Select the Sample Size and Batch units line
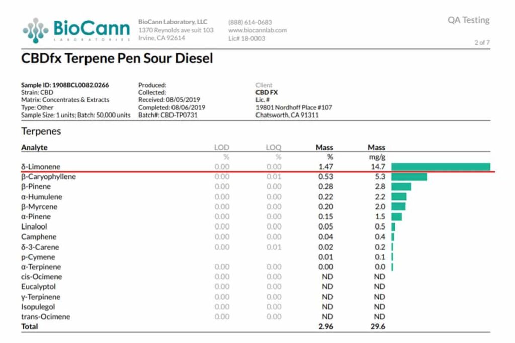Image resolution: width=515 pixels, height=343 pixels. pos(75,115)
